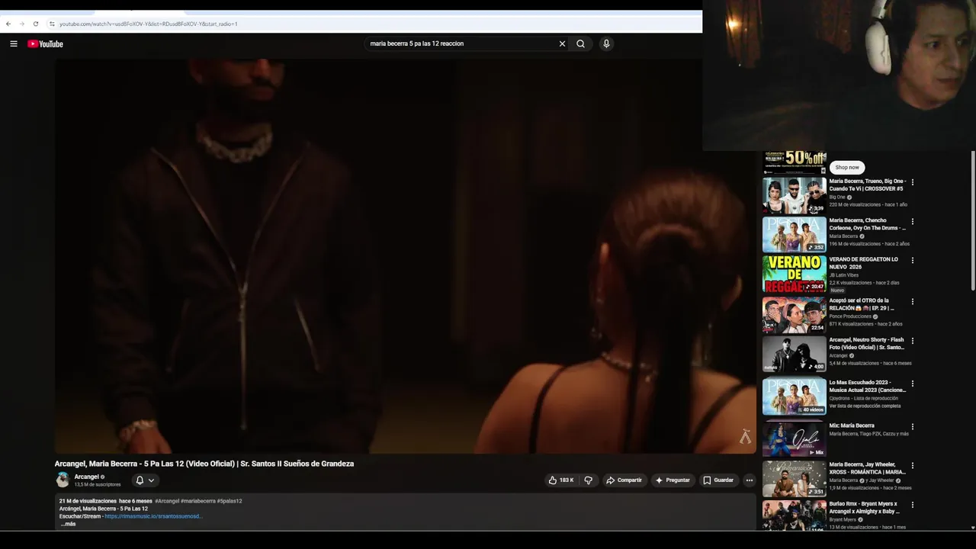Open more actions three-dot menu
The width and height of the screenshot is (976, 549).
pos(749,480)
